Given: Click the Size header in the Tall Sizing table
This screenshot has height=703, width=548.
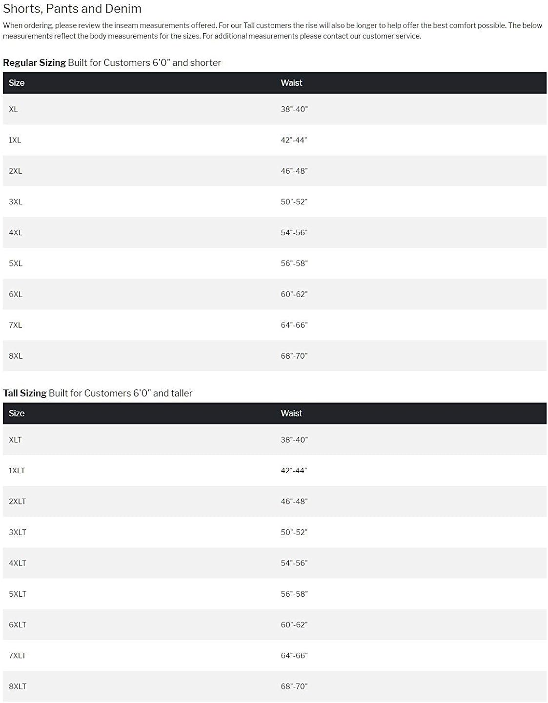Looking at the screenshot, I should pos(17,413).
